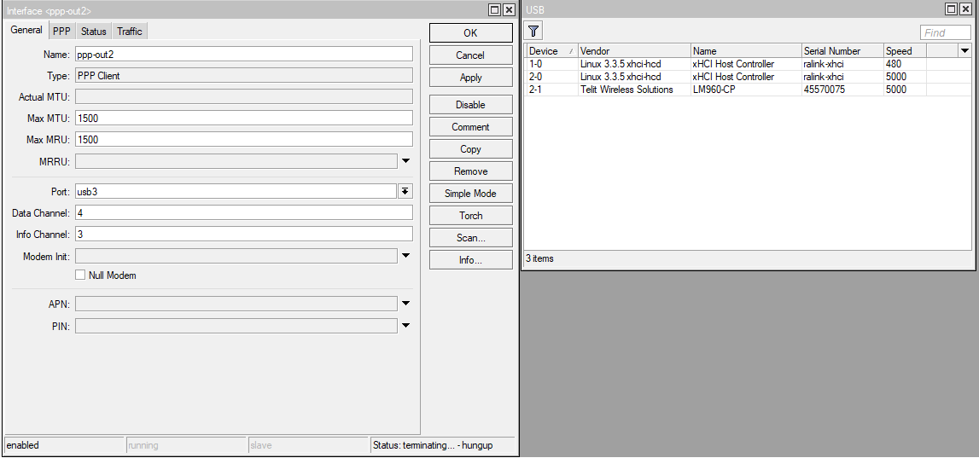The width and height of the screenshot is (979, 458).
Task: Edit the Info Channel field
Action: (244, 235)
